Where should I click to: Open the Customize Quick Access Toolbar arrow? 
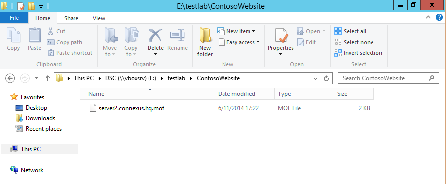[41, 6]
